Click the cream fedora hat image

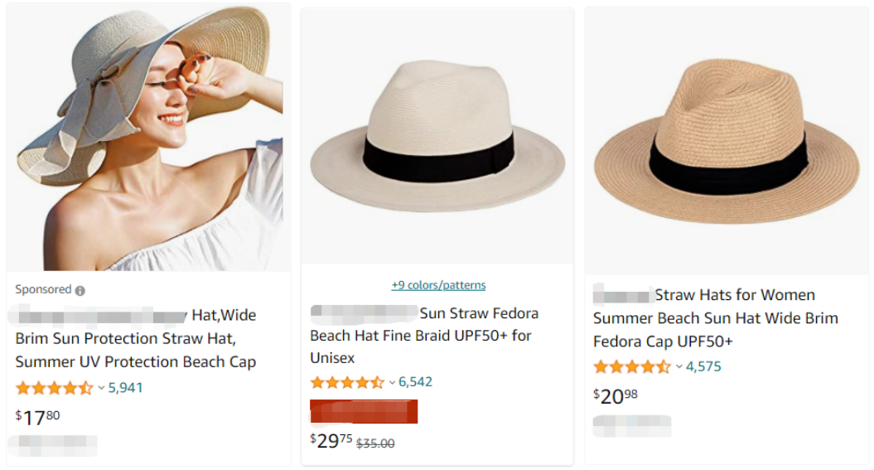[x=437, y=137]
